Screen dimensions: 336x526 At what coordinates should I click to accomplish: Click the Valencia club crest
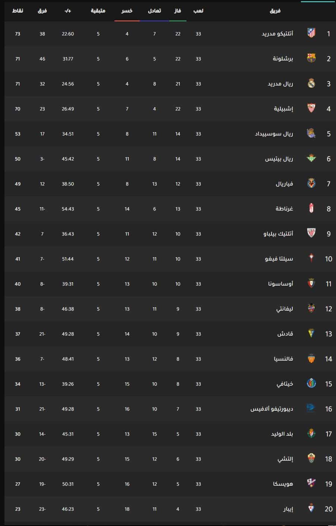(311, 359)
